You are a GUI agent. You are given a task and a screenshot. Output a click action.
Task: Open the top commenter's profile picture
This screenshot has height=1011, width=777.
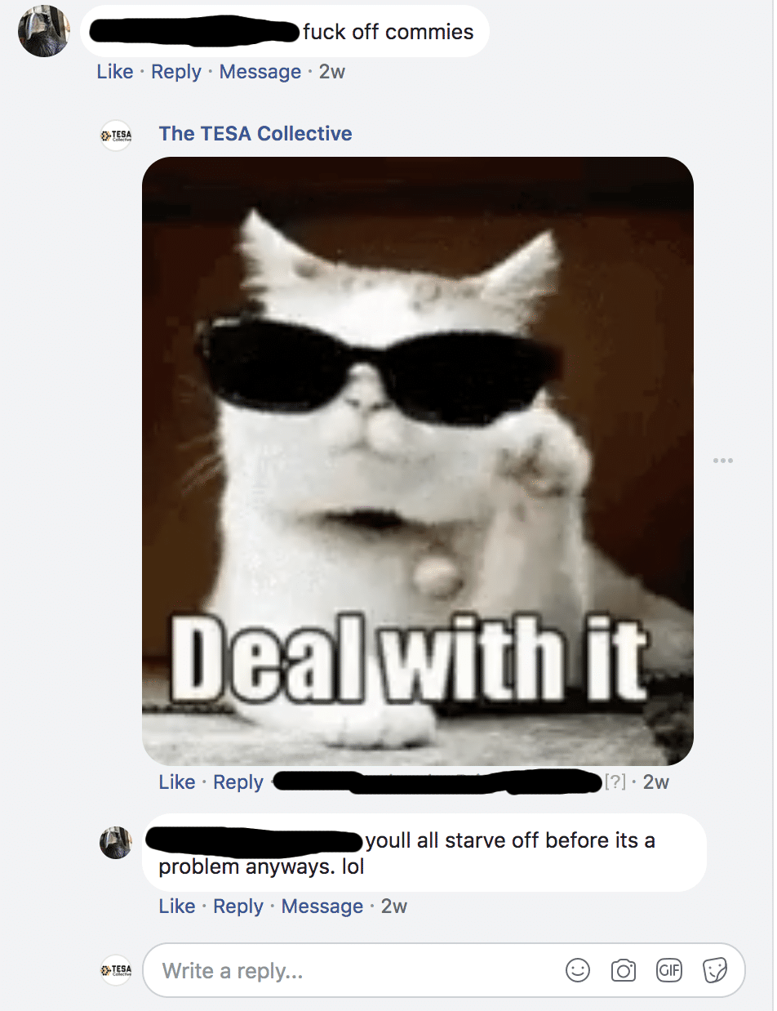(x=44, y=32)
